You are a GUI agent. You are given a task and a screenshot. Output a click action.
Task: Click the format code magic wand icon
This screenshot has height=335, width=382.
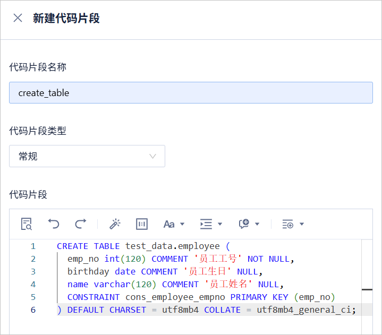pyautogui.click(x=115, y=224)
